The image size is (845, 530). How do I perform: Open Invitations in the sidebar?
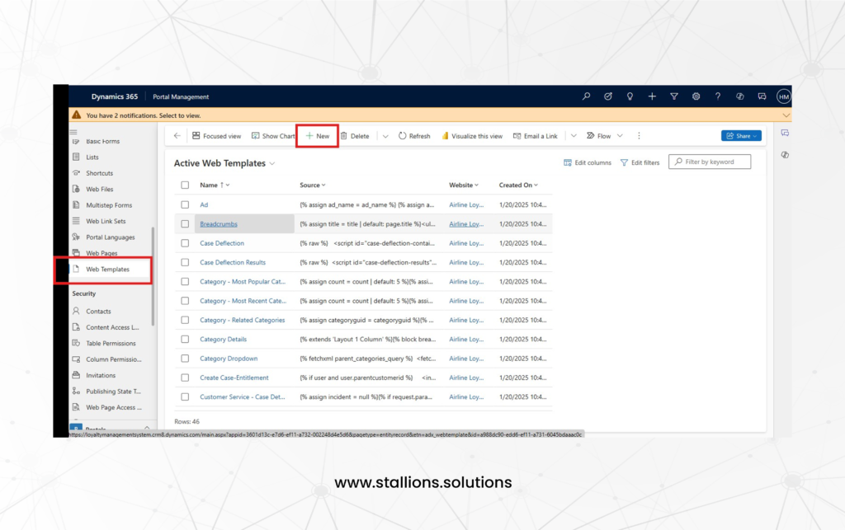click(x=101, y=375)
